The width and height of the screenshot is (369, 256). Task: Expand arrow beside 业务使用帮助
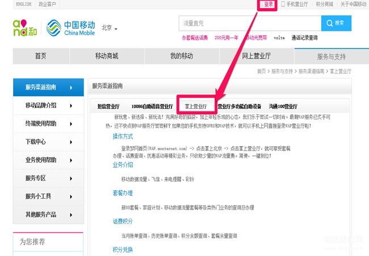coord(71,160)
